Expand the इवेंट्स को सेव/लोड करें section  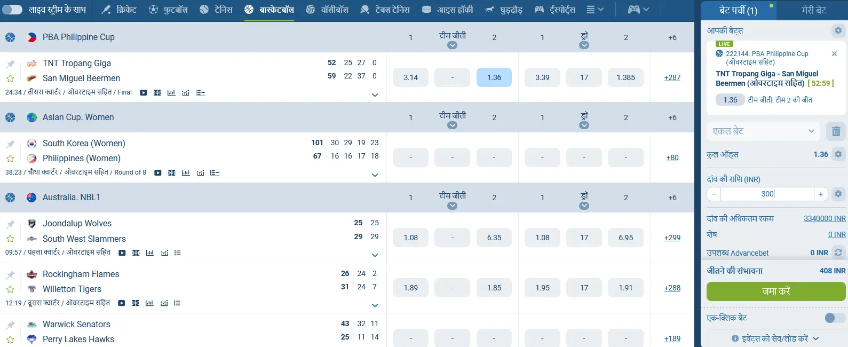(775, 338)
